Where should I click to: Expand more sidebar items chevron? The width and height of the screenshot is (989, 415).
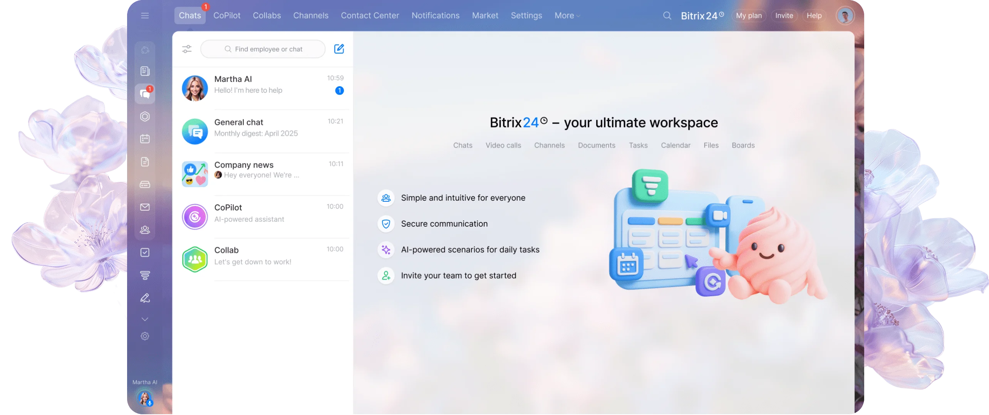click(x=145, y=319)
